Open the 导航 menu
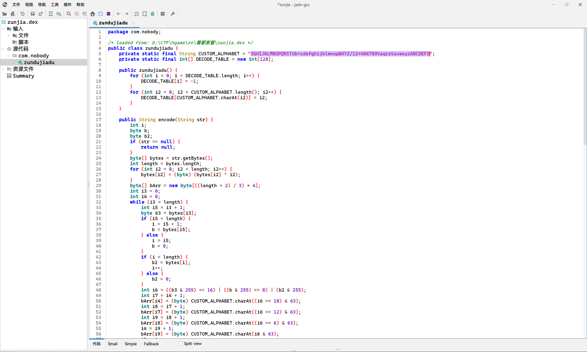The image size is (587, 352). [x=42, y=5]
